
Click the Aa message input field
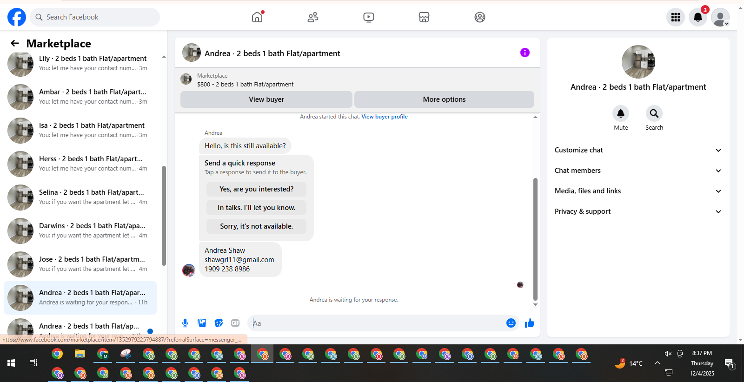[377, 323]
